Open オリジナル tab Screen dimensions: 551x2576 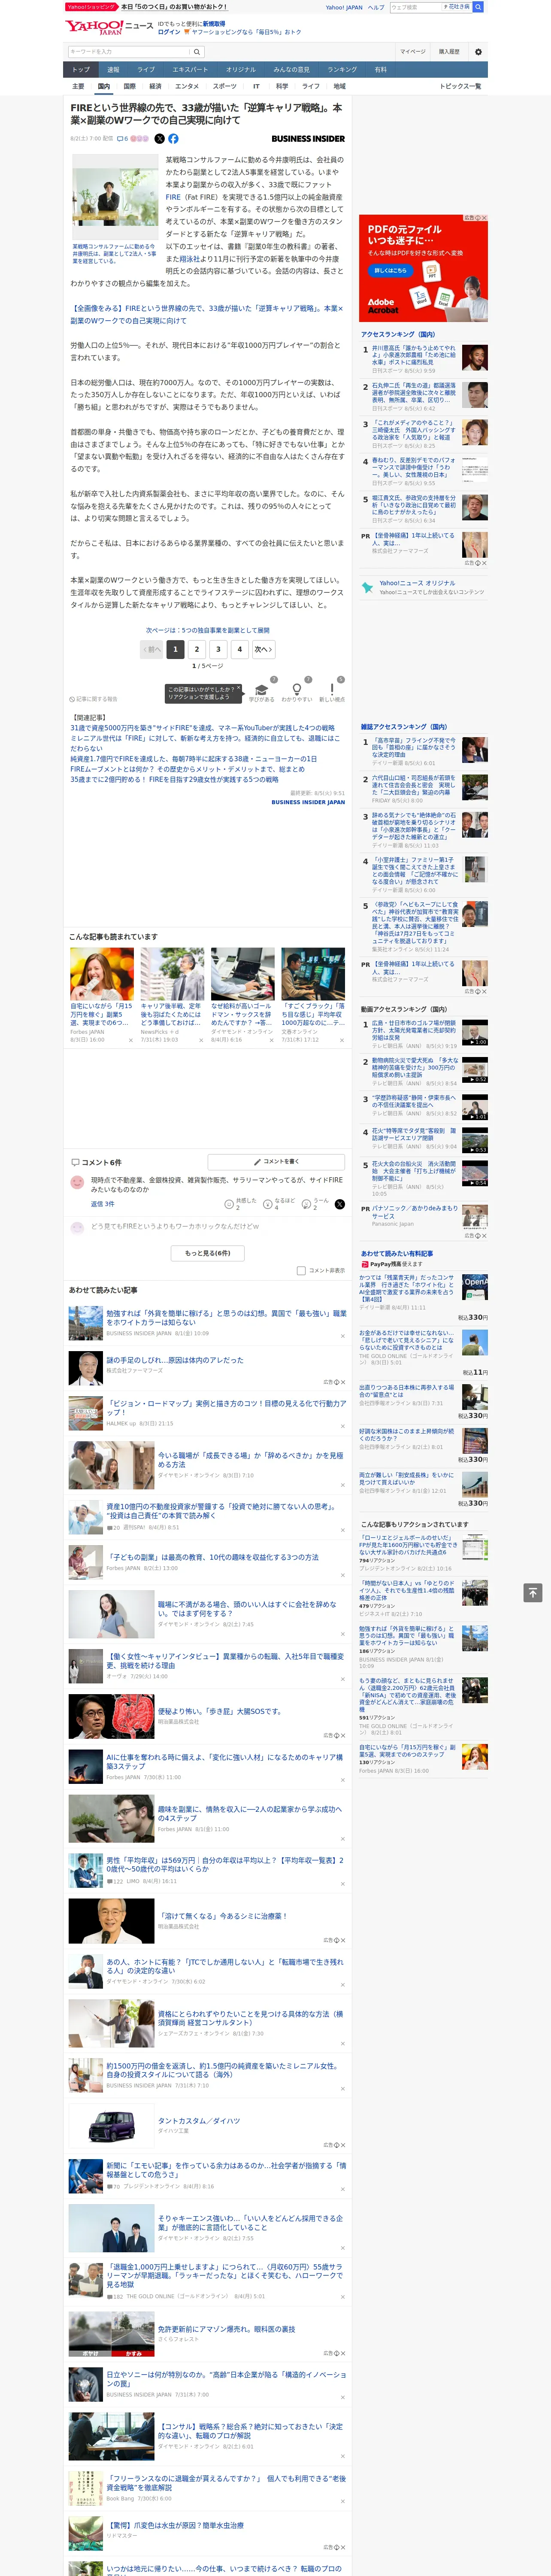(x=241, y=69)
